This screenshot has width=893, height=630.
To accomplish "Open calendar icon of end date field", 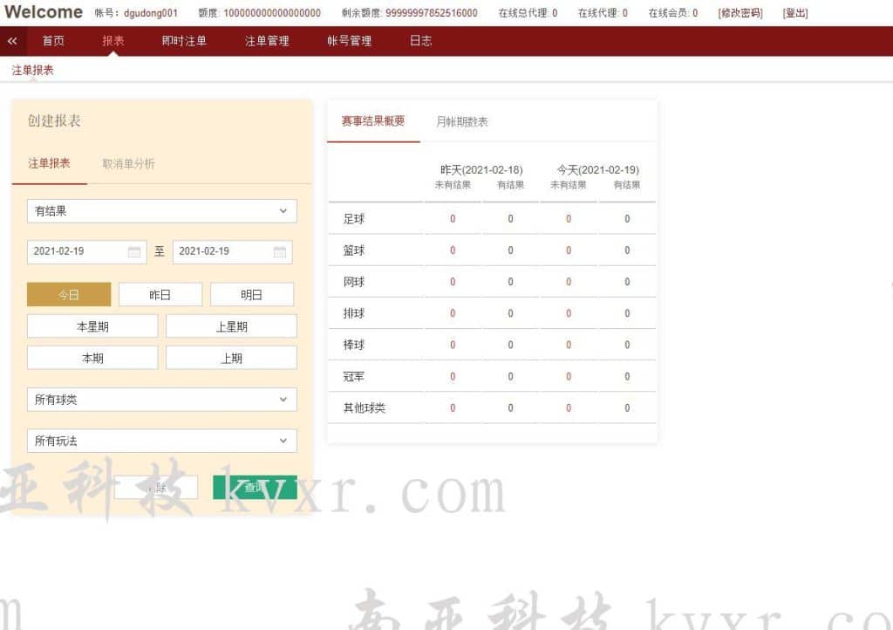I will [280, 252].
